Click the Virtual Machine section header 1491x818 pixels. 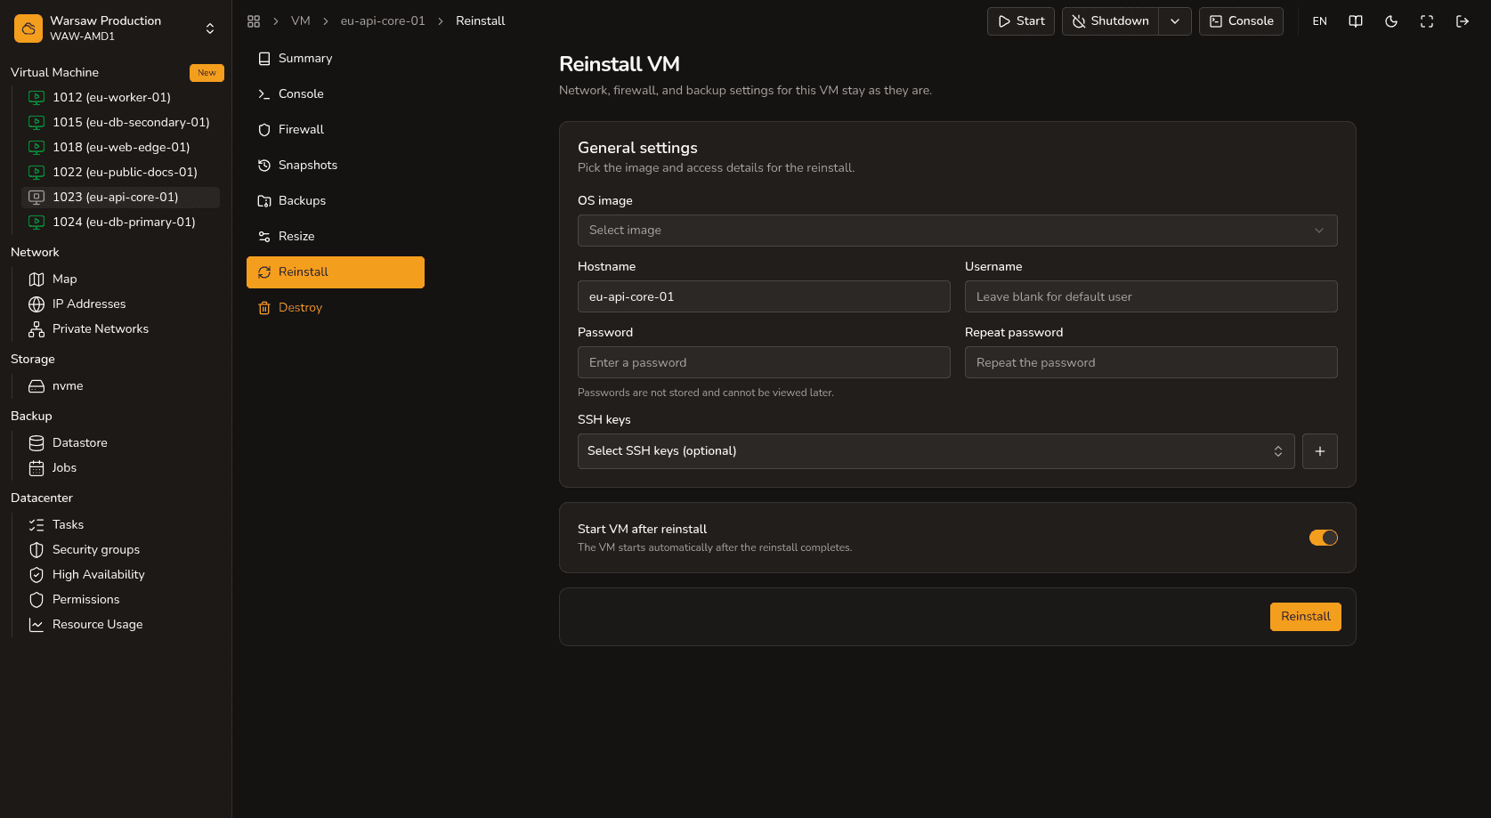click(x=54, y=73)
